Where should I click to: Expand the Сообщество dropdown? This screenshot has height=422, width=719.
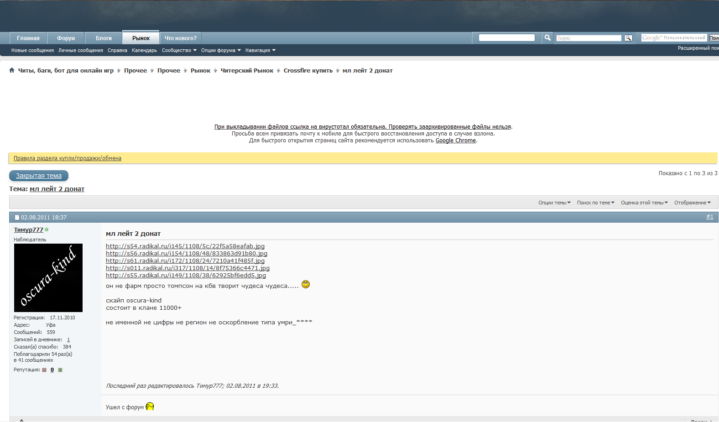179,50
